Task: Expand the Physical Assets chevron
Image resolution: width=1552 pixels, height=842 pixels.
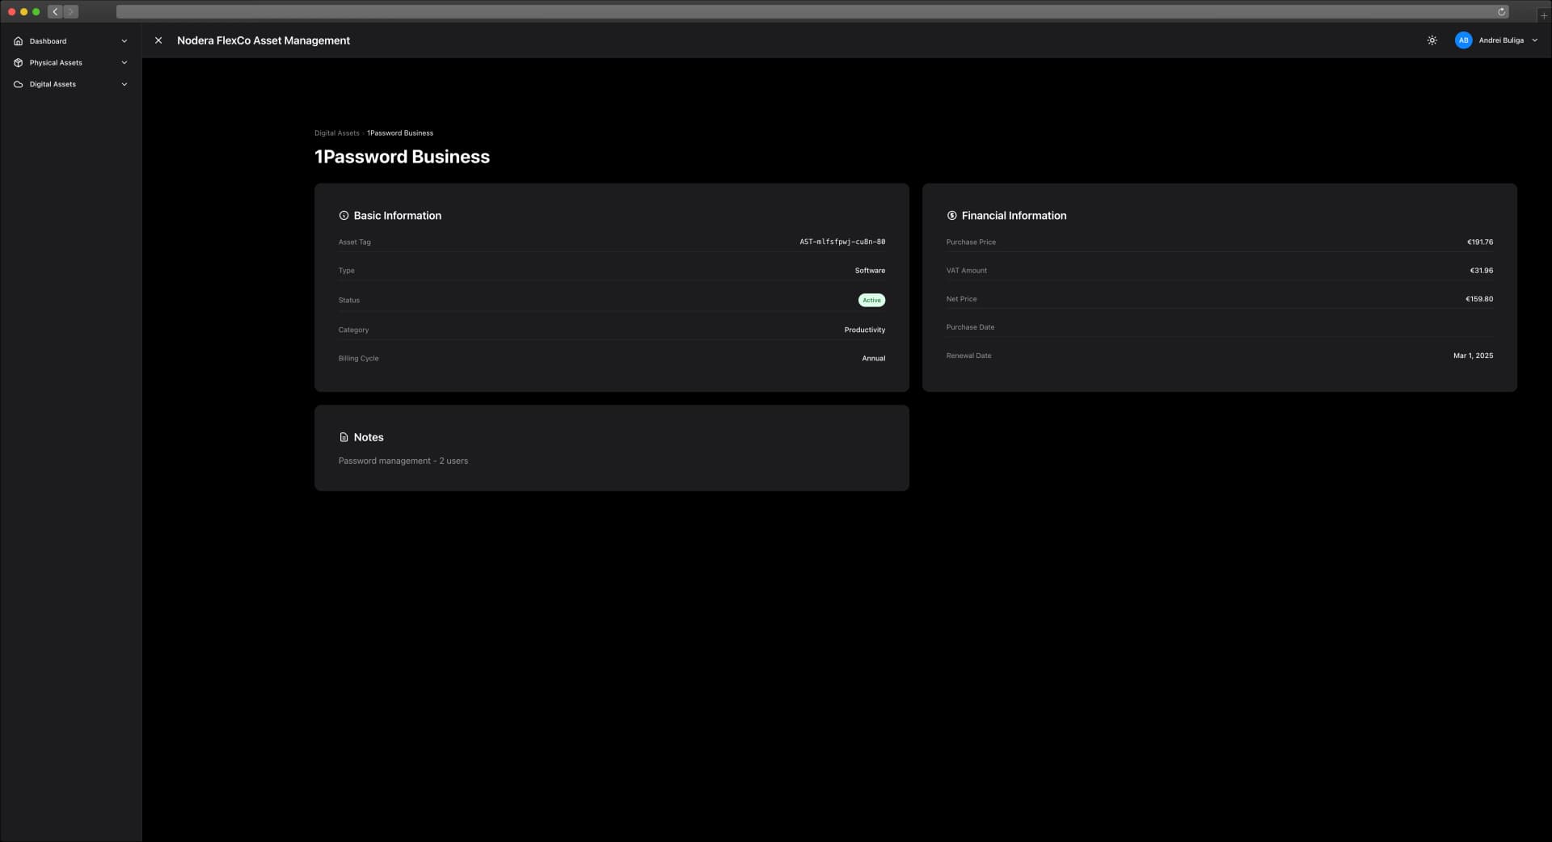Action: click(x=124, y=62)
